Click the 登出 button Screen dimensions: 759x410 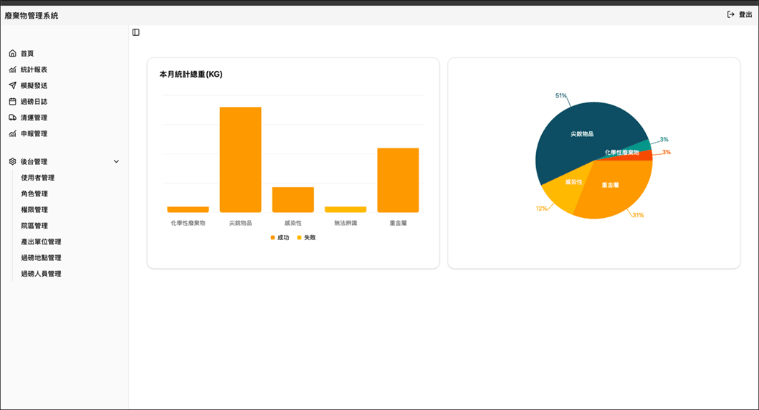740,14
